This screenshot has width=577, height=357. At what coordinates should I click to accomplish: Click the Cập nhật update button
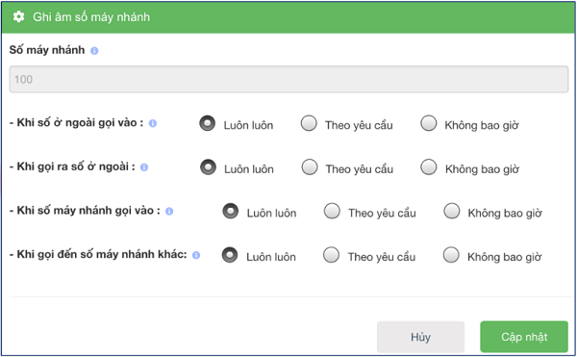[x=524, y=337]
